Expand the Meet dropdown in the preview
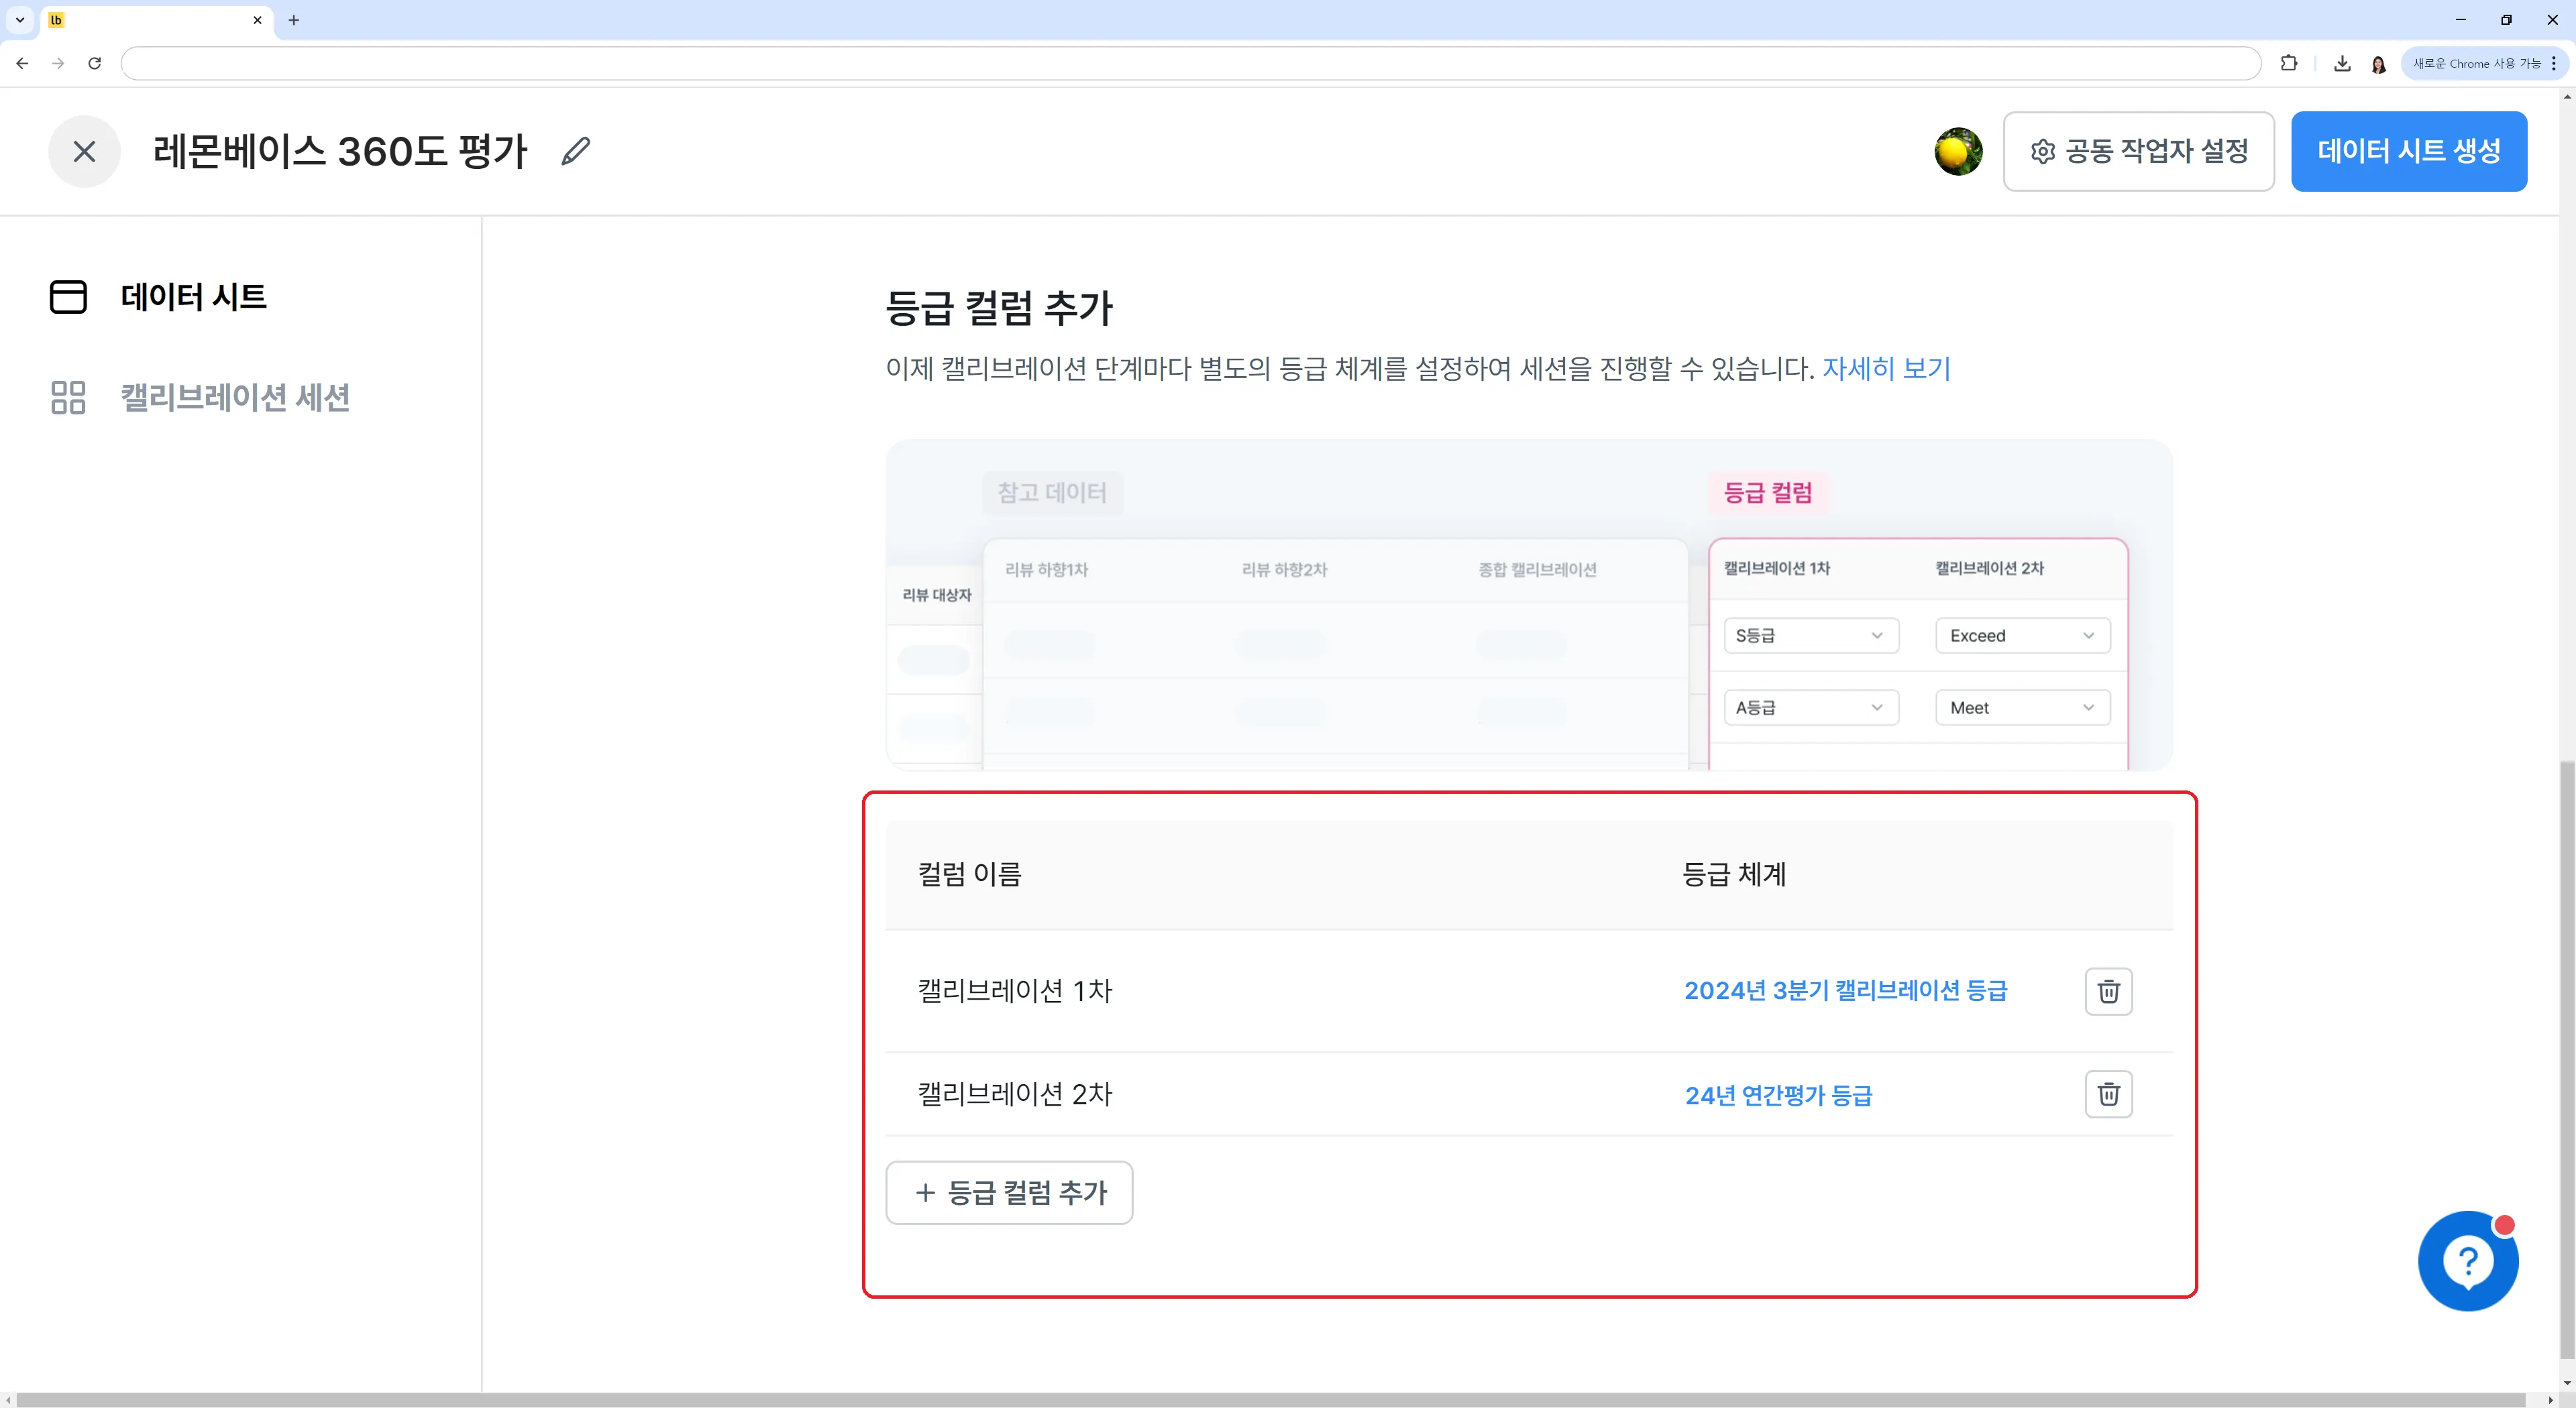The image size is (2576, 1408). [2023, 707]
